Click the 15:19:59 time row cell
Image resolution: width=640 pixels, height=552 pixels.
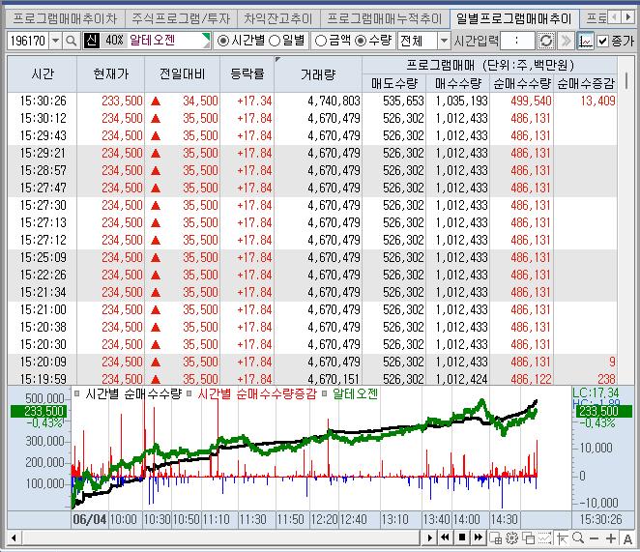click(x=44, y=379)
